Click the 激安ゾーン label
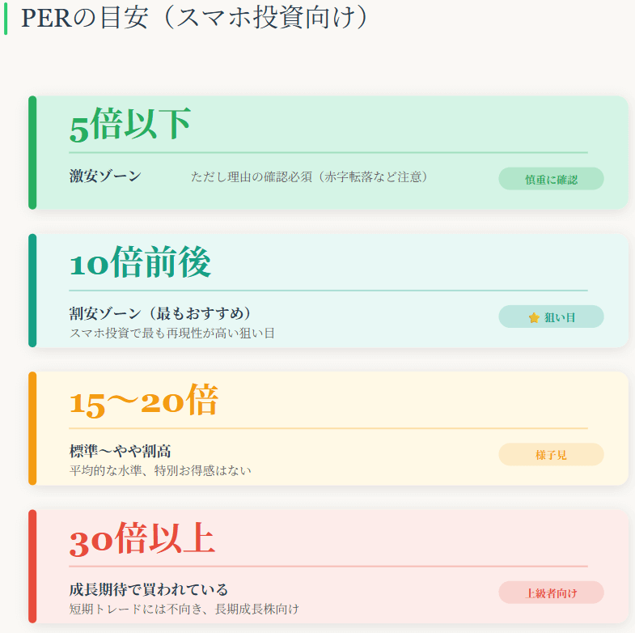Screen dimensions: 635x633 point(105,176)
